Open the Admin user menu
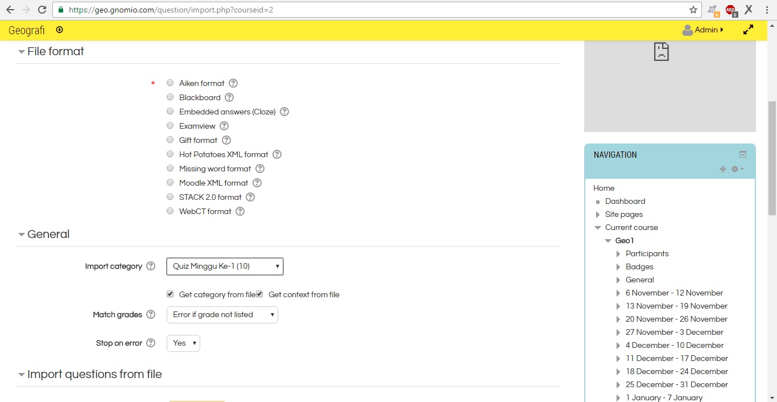 [703, 30]
